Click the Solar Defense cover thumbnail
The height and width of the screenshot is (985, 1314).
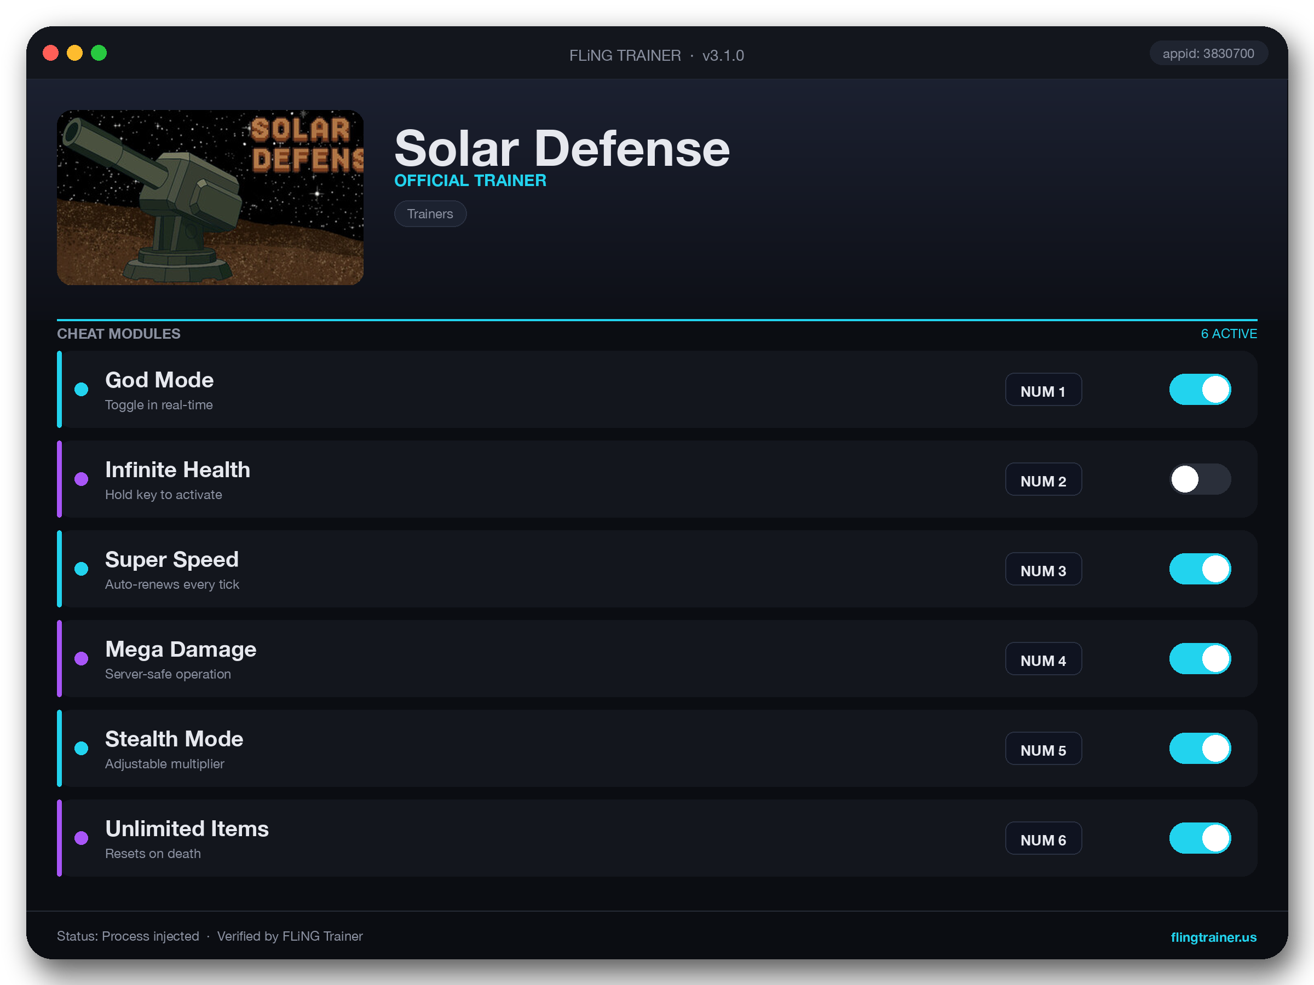[x=210, y=197]
